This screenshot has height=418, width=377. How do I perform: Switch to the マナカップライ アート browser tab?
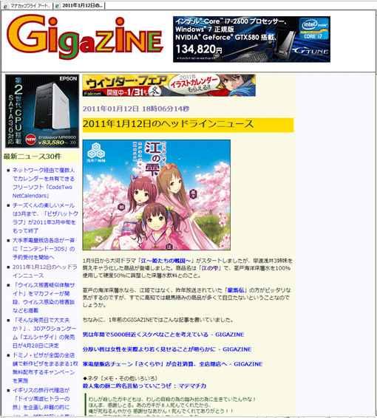click(27, 6)
